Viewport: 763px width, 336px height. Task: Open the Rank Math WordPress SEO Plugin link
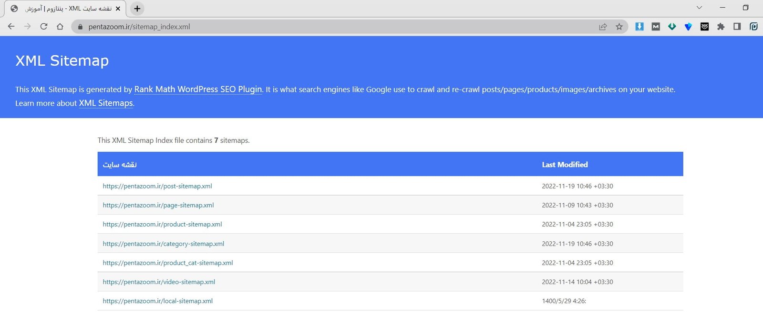click(x=198, y=89)
